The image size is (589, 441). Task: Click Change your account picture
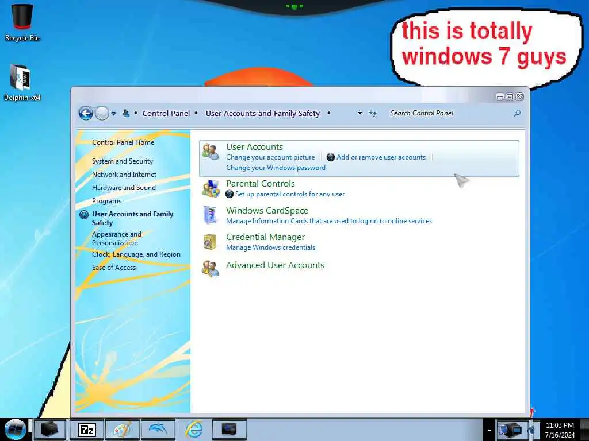pos(270,157)
